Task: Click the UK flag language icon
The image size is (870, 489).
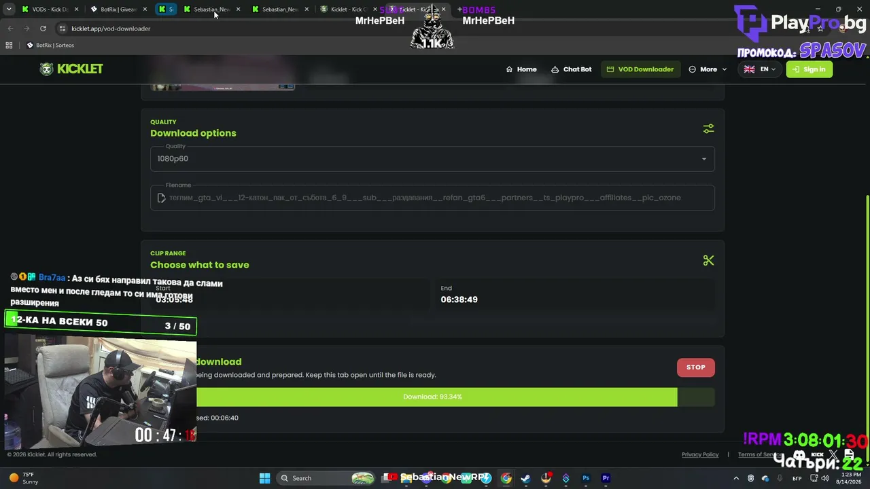Action: pyautogui.click(x=749, y=69)
